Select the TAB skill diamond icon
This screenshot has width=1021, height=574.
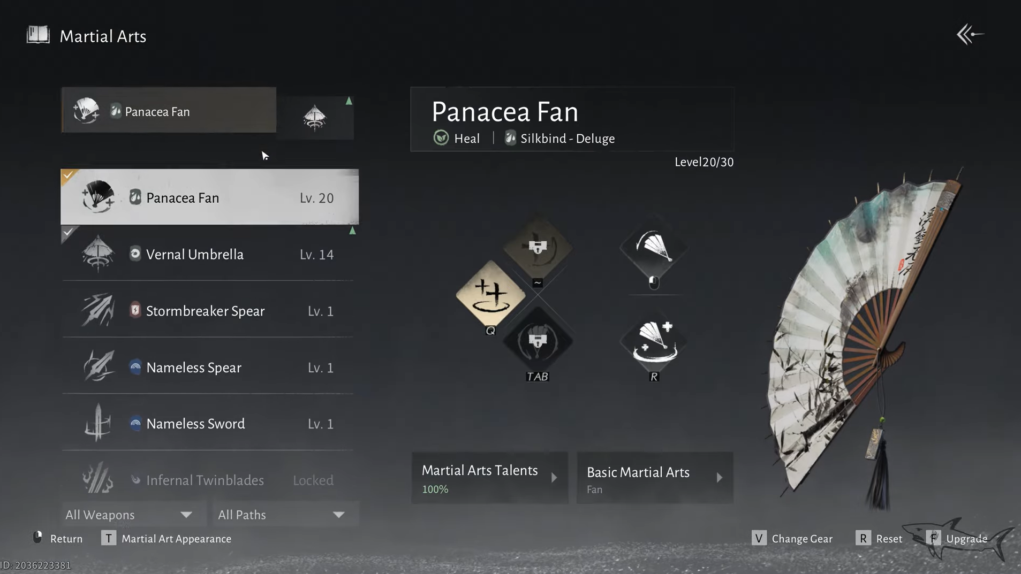538,341
